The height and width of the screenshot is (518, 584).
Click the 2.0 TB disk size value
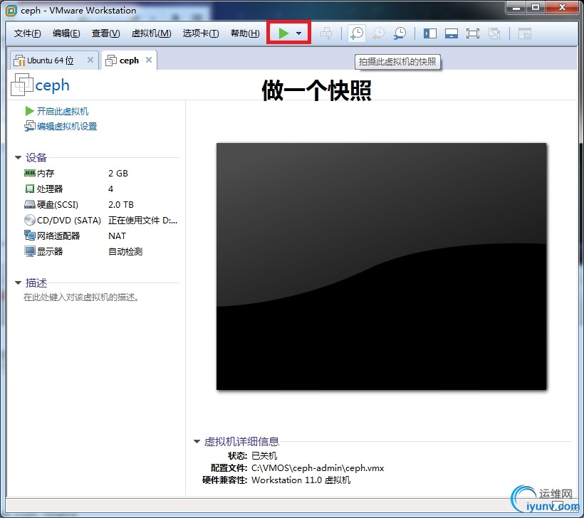[120, 205]
